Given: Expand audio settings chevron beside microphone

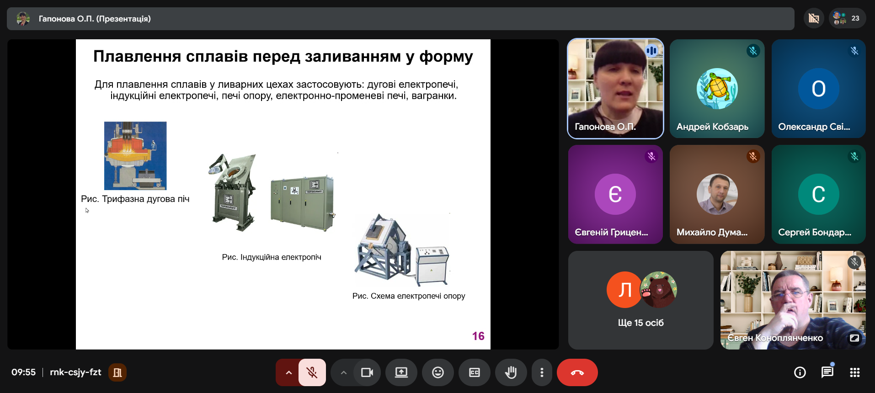Looking at the screenshot, I should tap(288, 372).
